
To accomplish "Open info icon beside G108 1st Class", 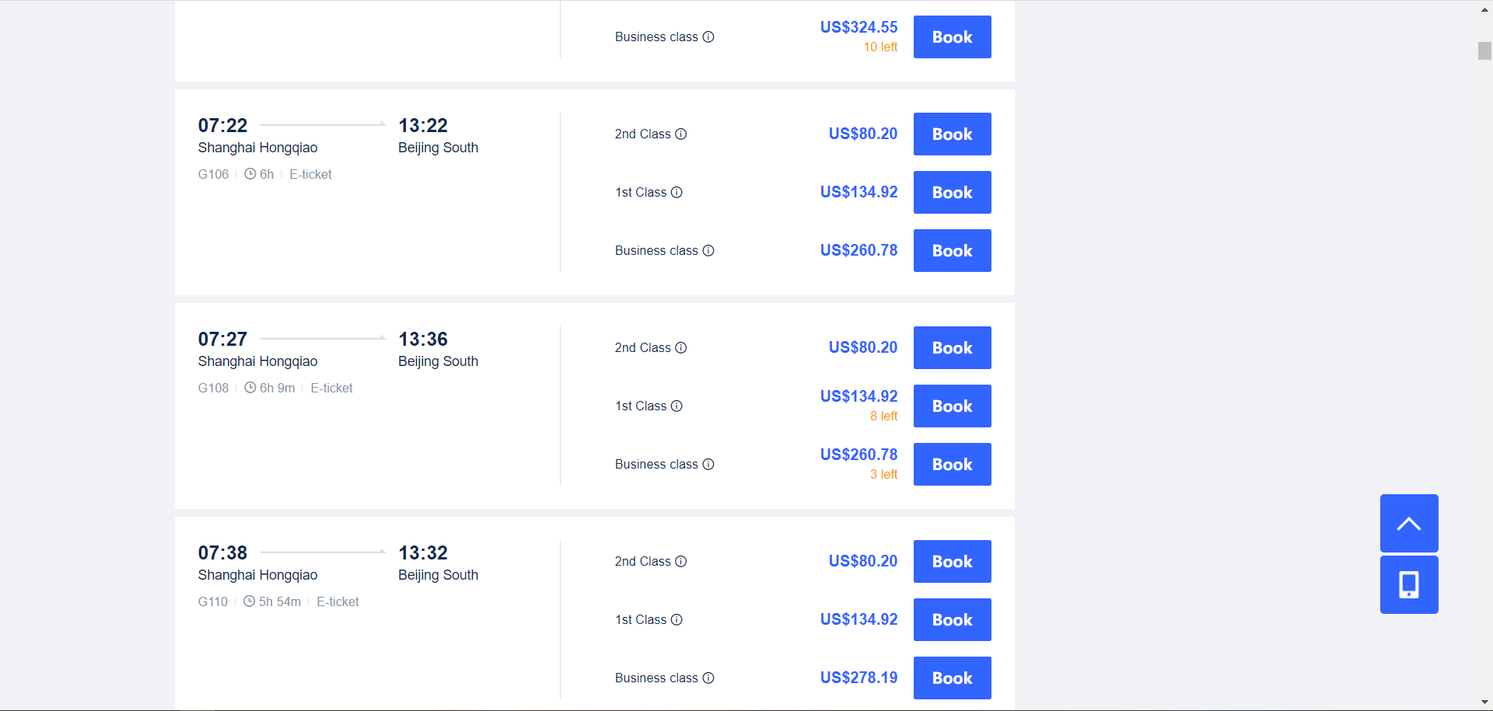I will pyautogui.click(x=677, y=406).
